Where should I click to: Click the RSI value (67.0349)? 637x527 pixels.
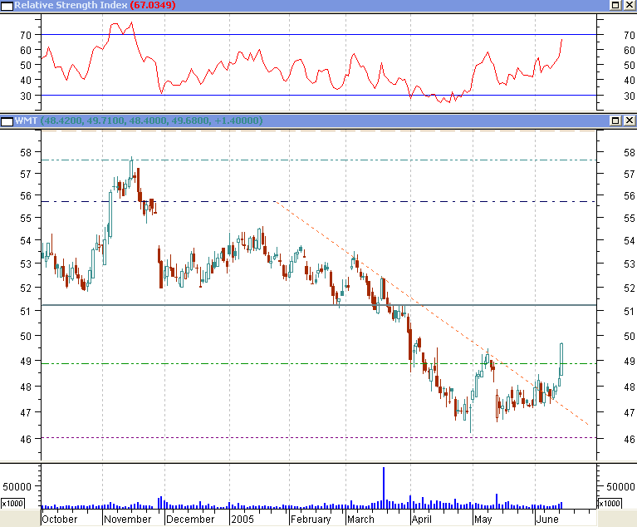click(x=153, y=5)
